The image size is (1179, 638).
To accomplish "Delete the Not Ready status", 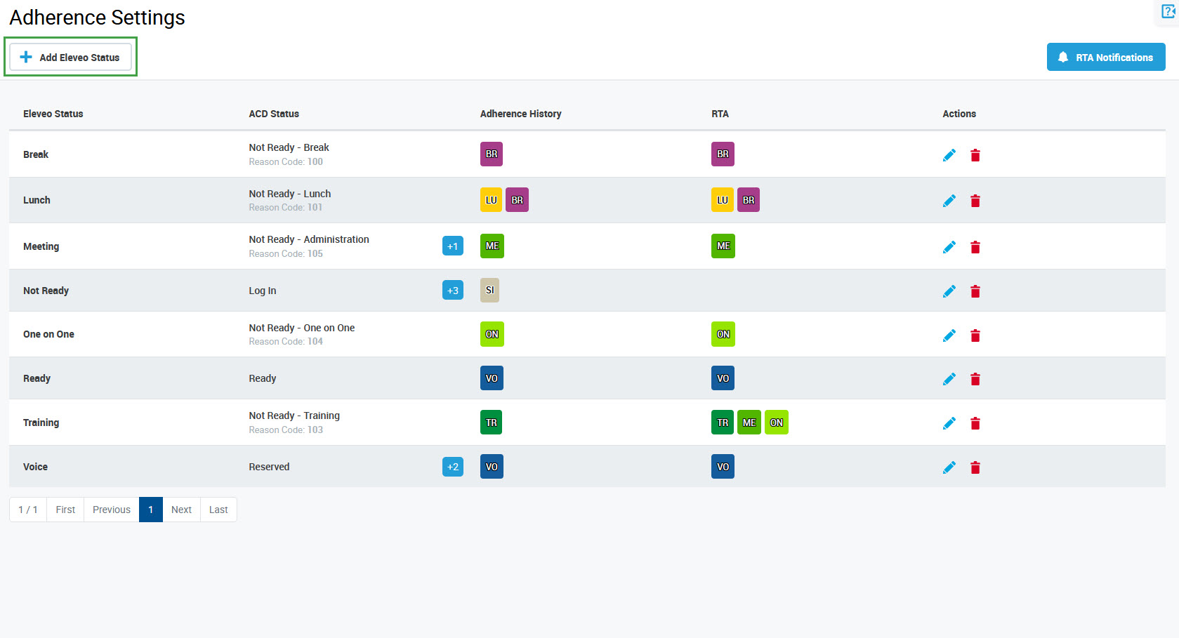I will click(975, 291).
